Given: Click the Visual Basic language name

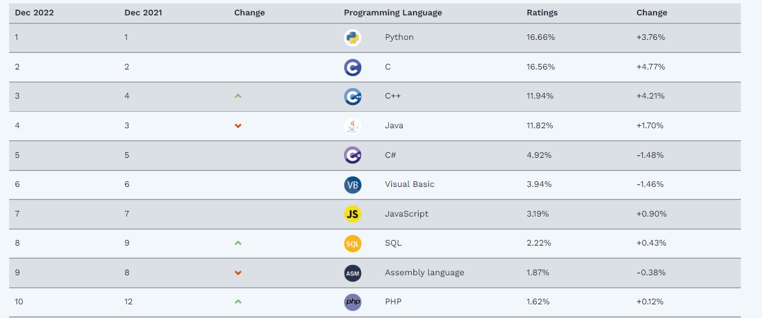Looking at the screenshot, I should tap(410, 185).
